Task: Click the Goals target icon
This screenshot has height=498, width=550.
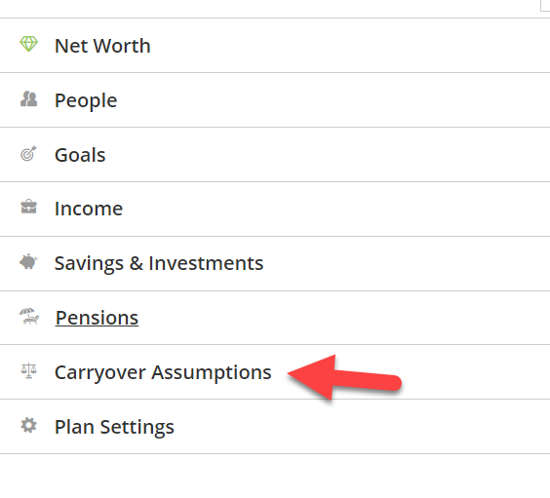Action: coord(28,154)
